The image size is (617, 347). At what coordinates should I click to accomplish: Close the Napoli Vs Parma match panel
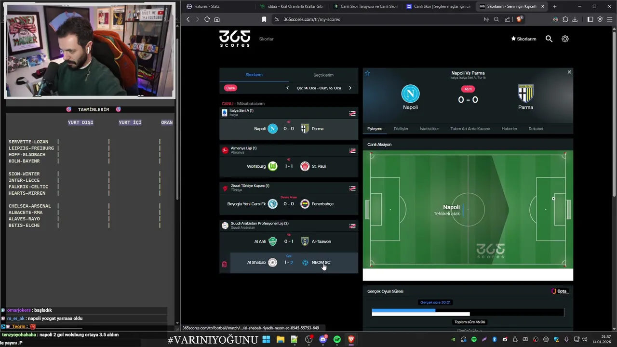click(x=569, y=72)
